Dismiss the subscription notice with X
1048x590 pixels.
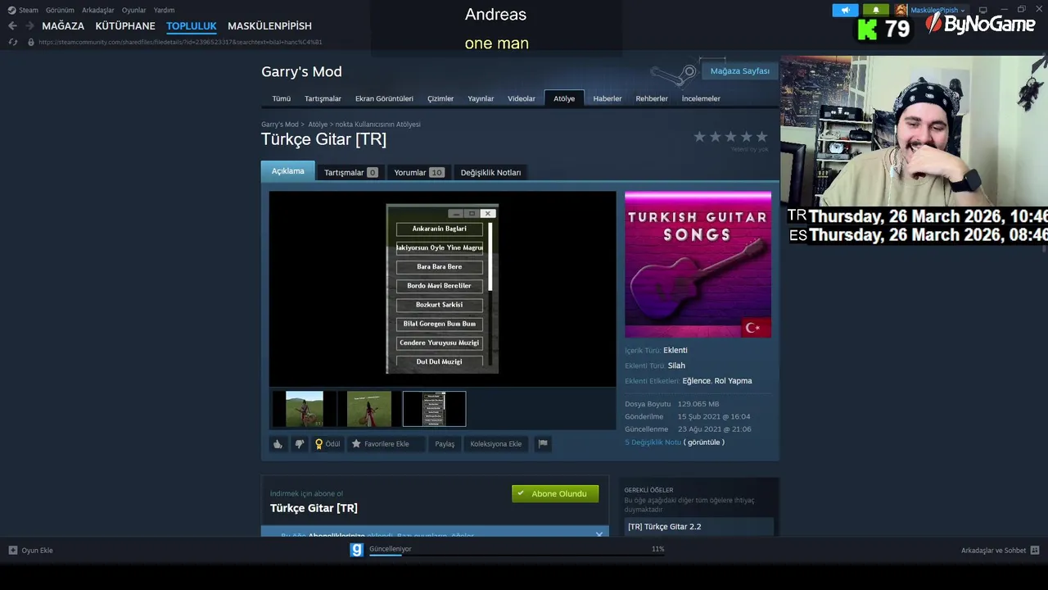(x=599, y=534)
